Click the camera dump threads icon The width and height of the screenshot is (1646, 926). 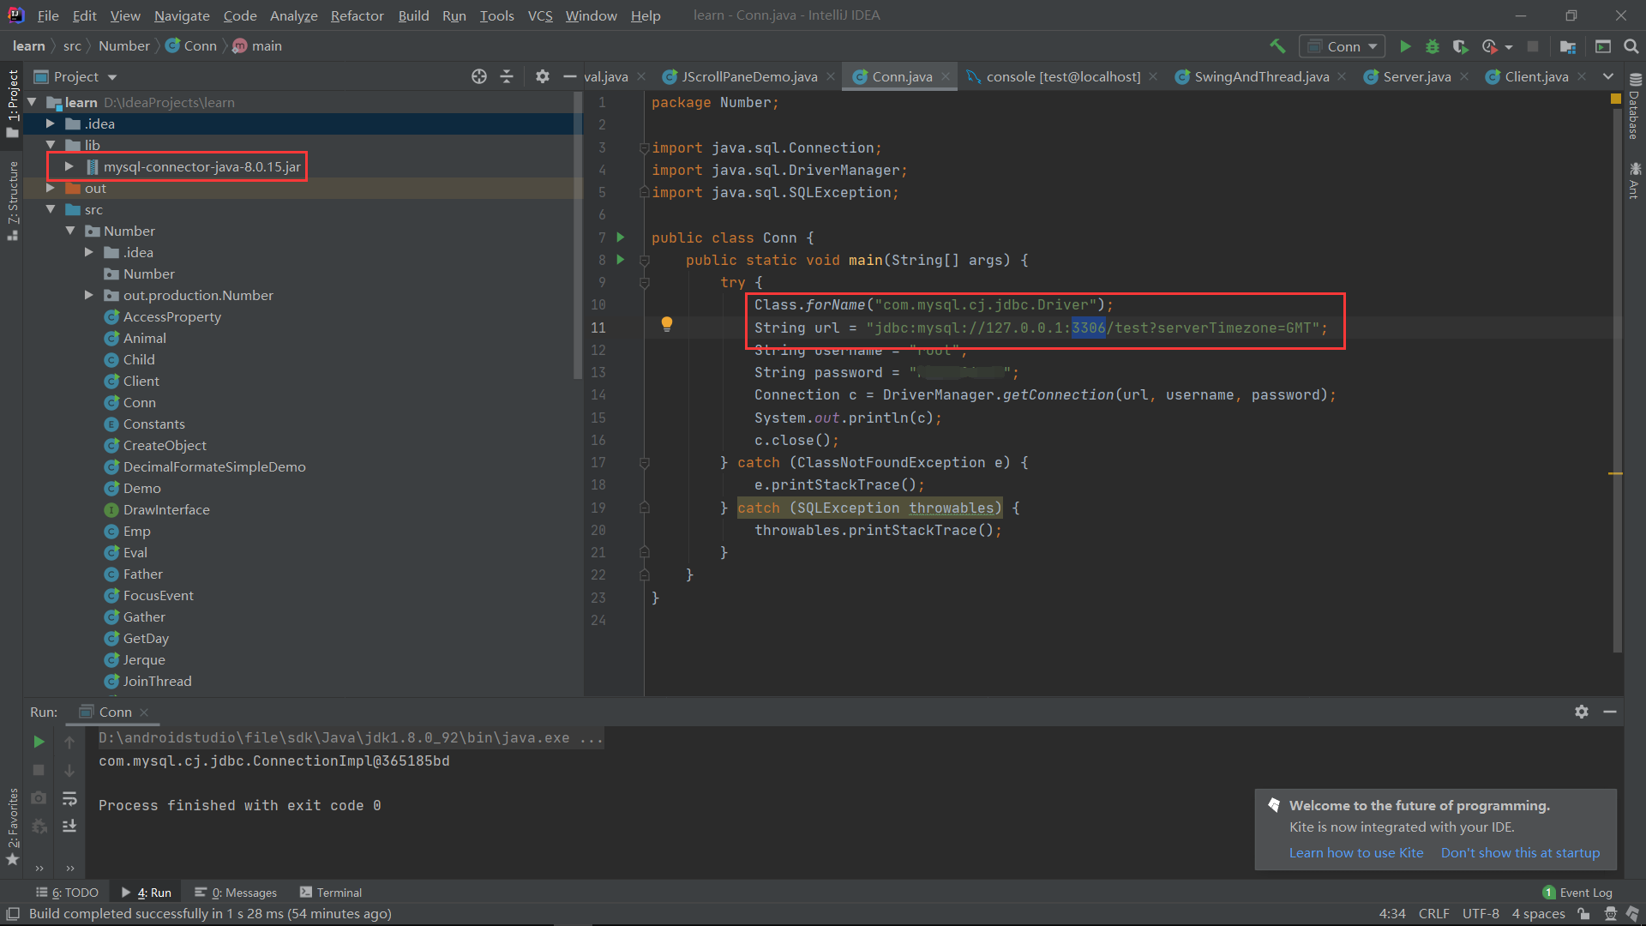(39, 797)
